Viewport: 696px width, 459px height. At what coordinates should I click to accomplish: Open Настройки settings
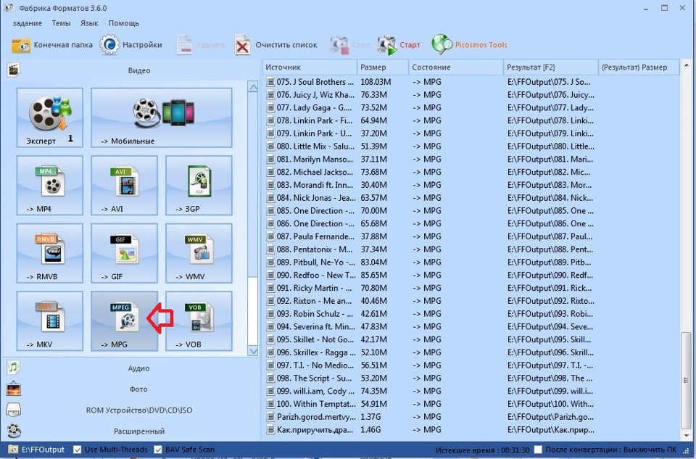pos(131,45)
